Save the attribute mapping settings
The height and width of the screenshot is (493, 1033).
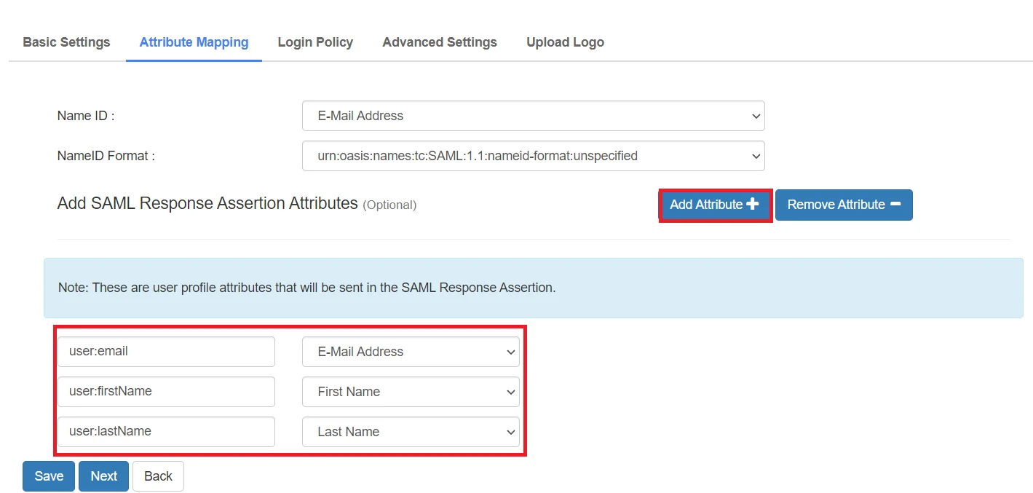(x=48, y=476)
